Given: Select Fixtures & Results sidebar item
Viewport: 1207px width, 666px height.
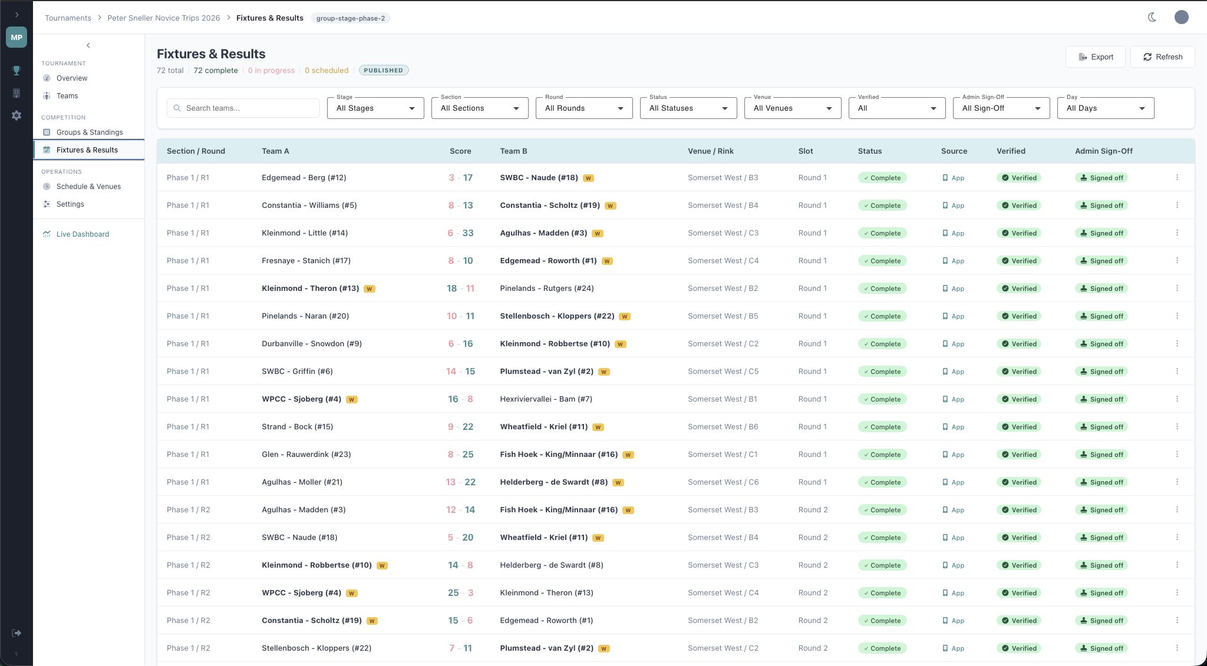Looking at the screenshot, I should pyautogui.click(x=88, y=150).
